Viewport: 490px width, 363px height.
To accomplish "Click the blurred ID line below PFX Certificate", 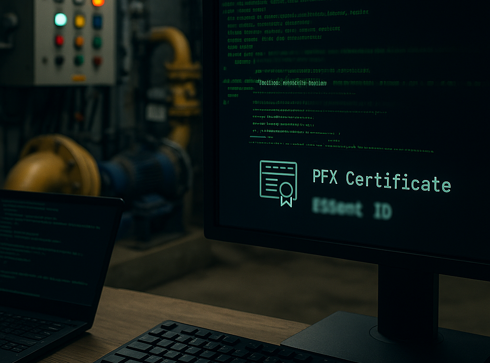I will click(x=352, y=209).
